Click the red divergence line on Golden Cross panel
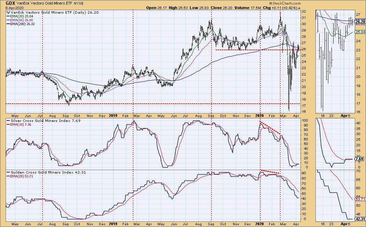Image resolution: width=366 pixels, height=227 pixels. pos(270,171)
